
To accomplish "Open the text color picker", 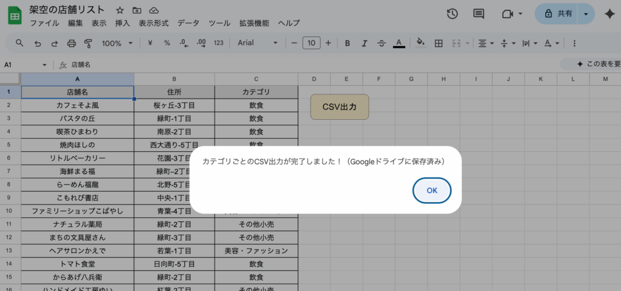I will (x=399, y=44).
